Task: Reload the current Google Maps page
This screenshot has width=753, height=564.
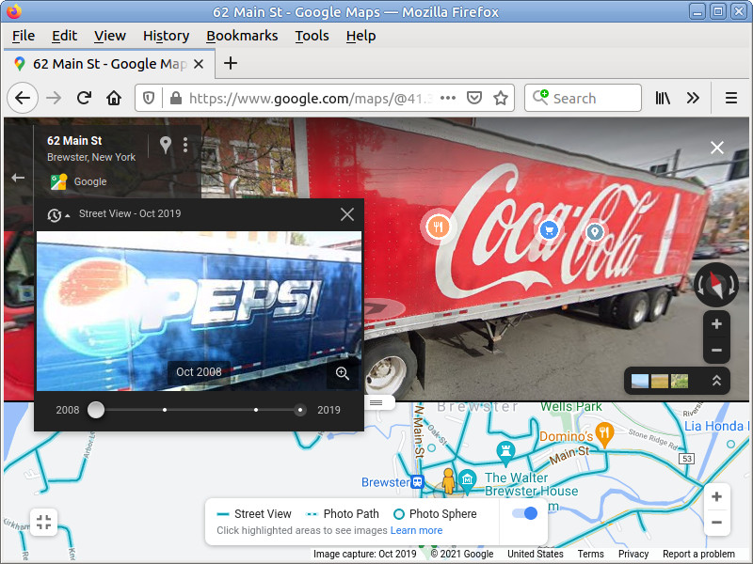Action: (x=84, y=98)
